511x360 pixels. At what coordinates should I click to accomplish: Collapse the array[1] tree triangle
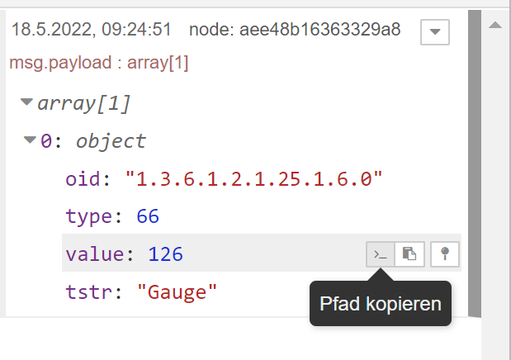(x=27, y=104)
